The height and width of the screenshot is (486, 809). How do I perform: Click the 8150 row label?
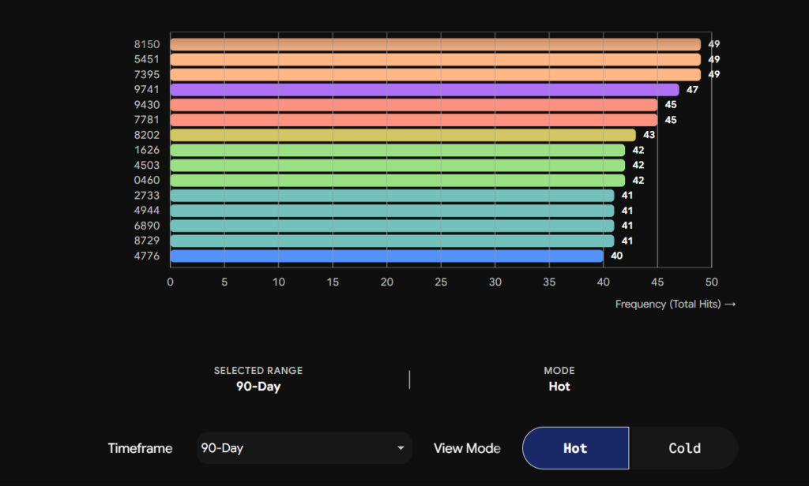[x=146, y=44]
